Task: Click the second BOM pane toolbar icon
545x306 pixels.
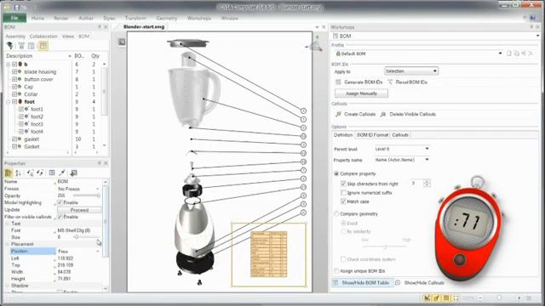Action: [21, 46]
